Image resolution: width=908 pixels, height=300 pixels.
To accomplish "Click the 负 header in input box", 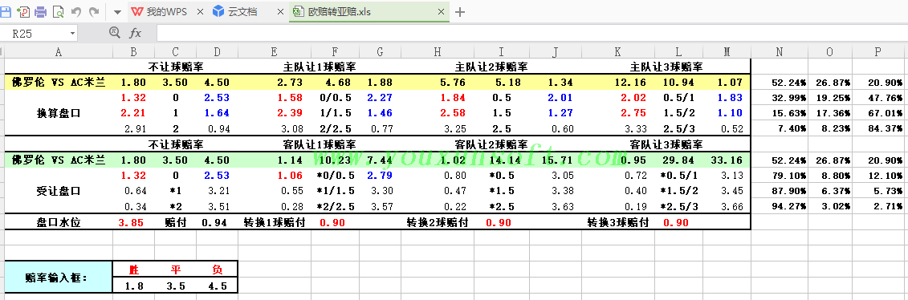I will pos(217,270).
